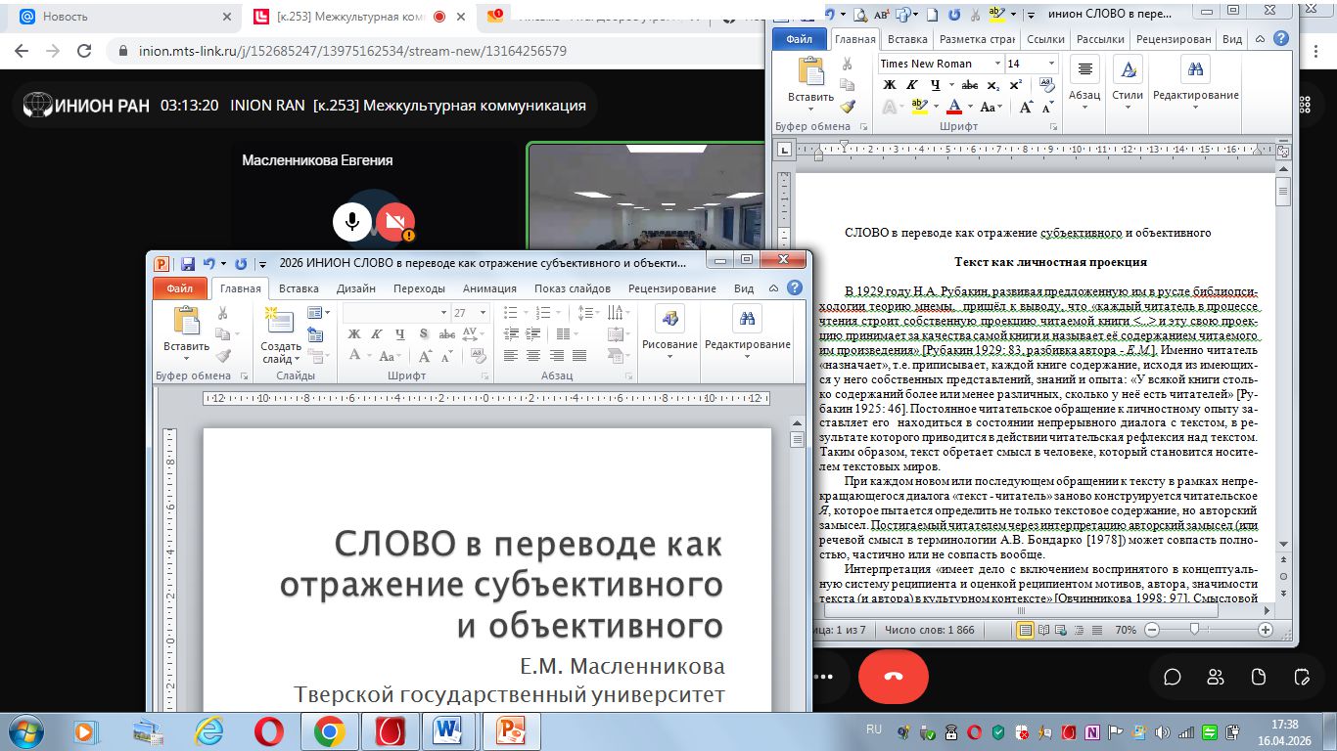
Task: Expand the Styles dropdown in Word
Action: click(1128, 95)
